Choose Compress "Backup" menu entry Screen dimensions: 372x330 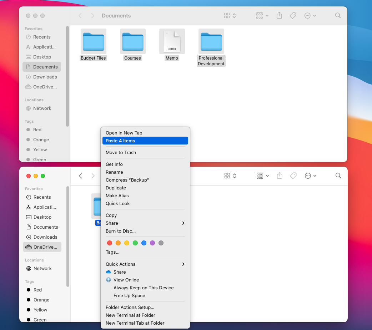click(x=127, y=180)
